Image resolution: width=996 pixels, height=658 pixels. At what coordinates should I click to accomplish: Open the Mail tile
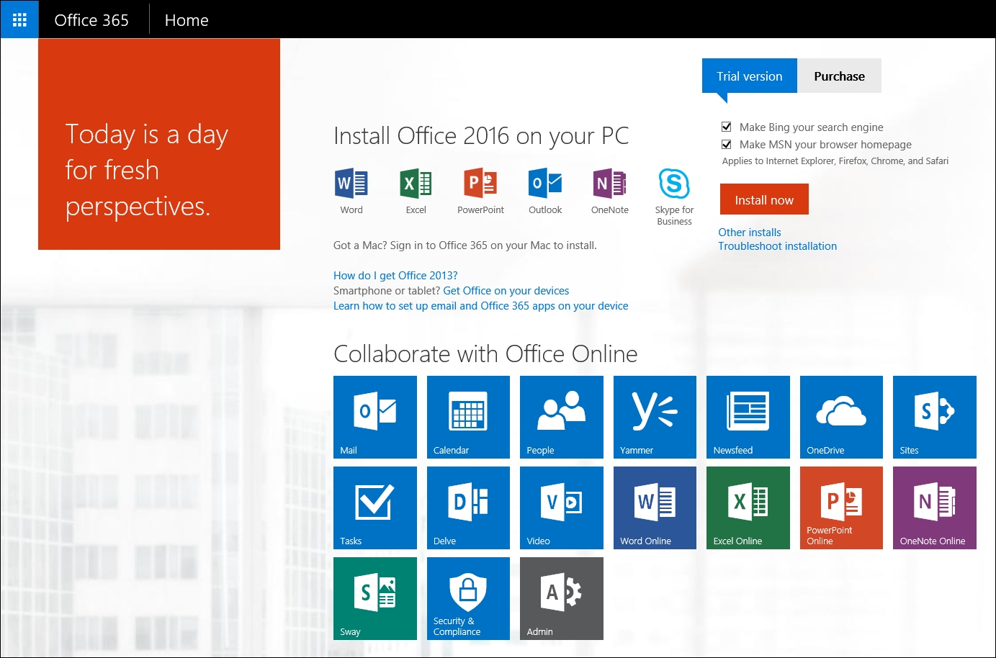[375, 417]
